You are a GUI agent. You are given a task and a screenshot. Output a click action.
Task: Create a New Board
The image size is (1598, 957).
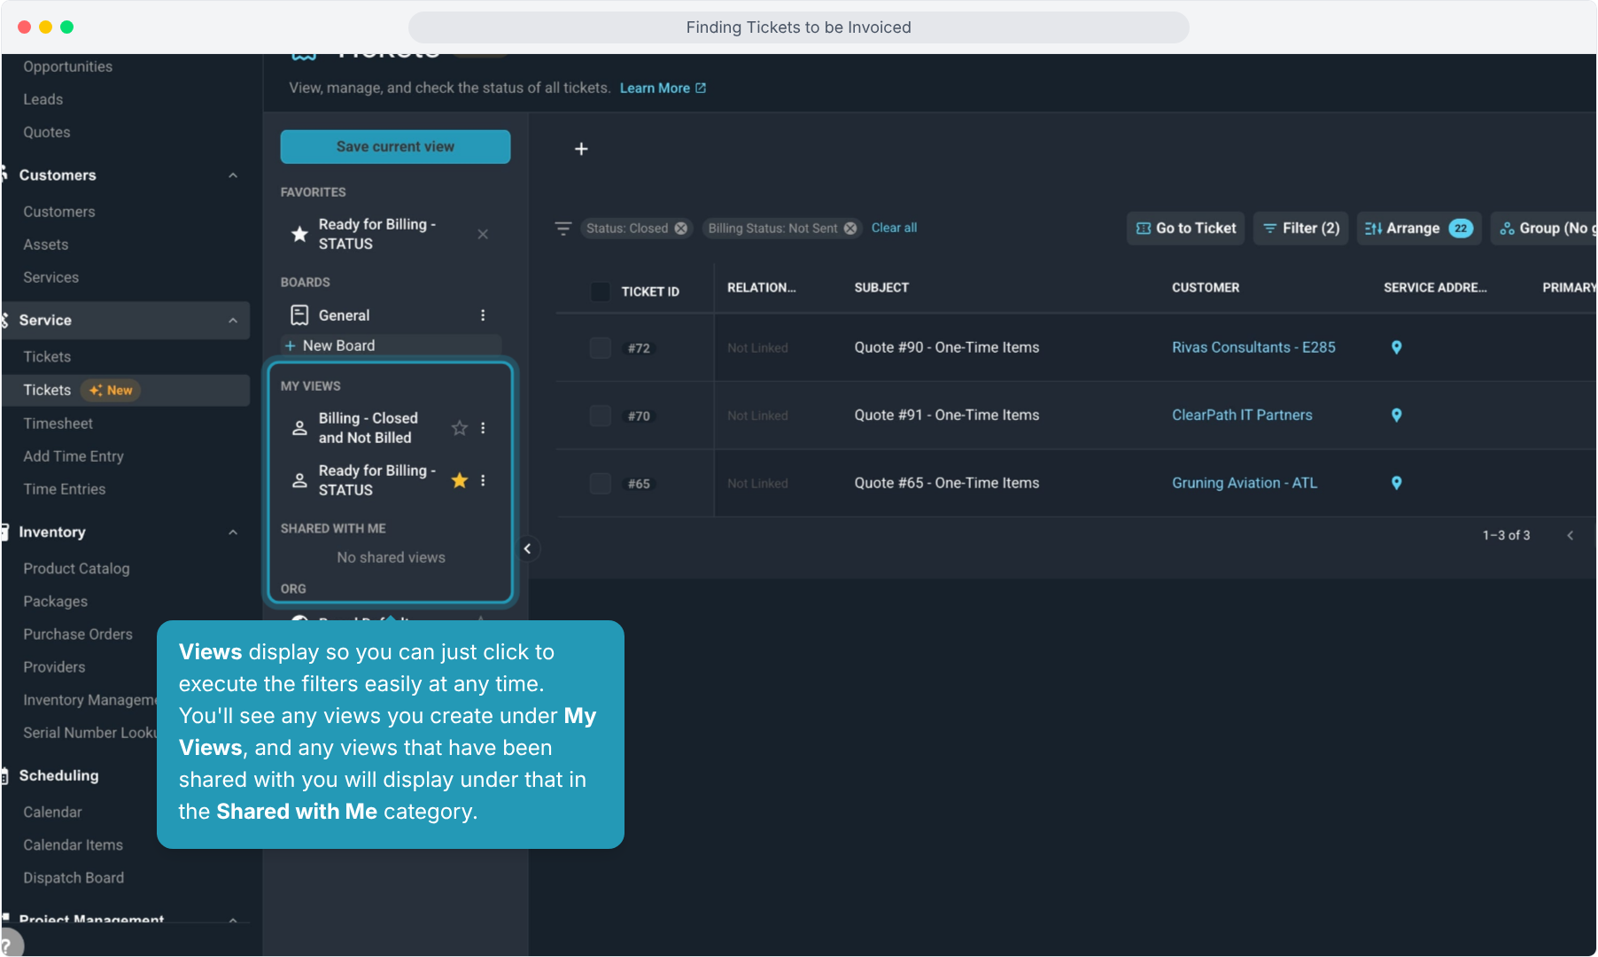(x=391, y=346)
